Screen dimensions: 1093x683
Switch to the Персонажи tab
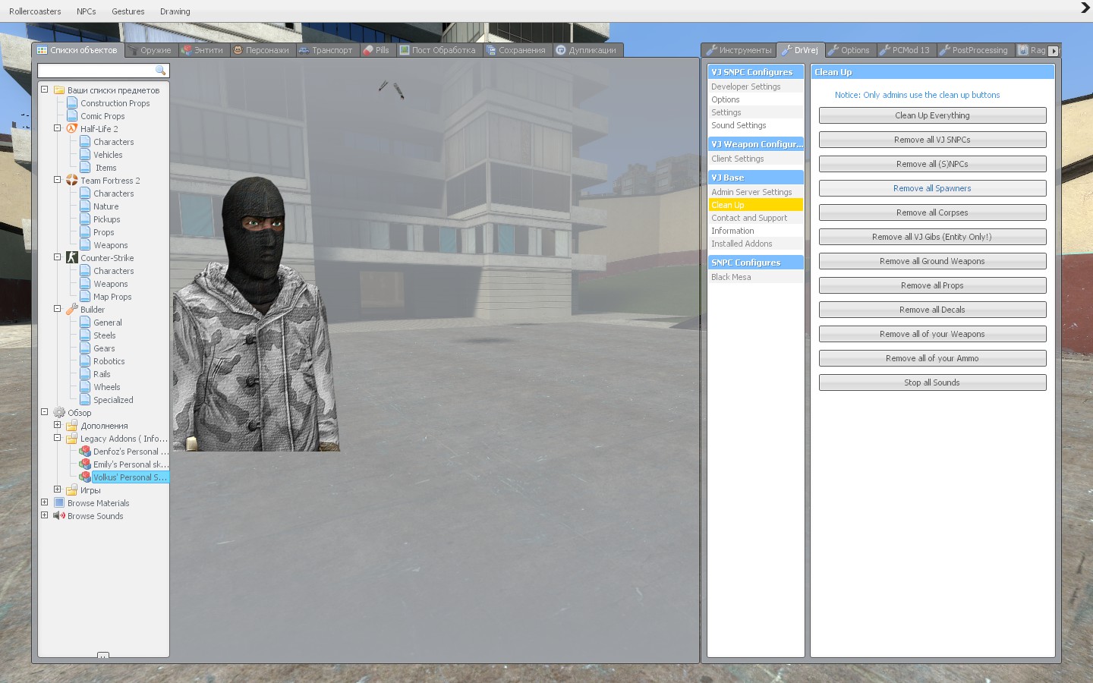point(261,50)
